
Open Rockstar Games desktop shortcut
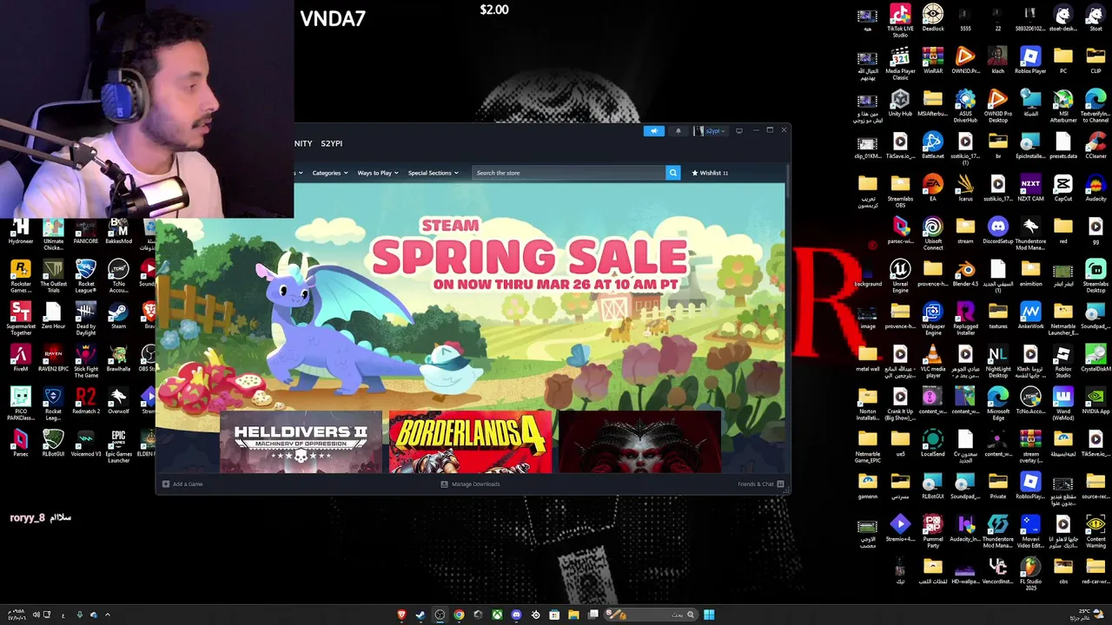click(21, 275)
